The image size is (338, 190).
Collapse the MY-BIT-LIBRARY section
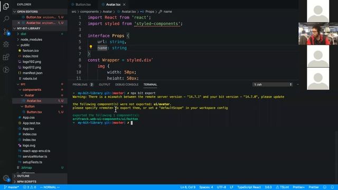click(29, 28)
